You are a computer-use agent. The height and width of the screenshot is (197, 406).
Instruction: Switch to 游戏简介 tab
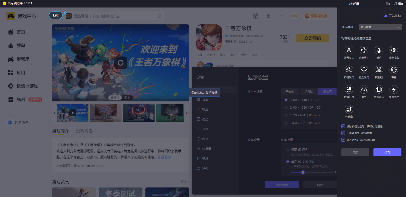point(61,131)
